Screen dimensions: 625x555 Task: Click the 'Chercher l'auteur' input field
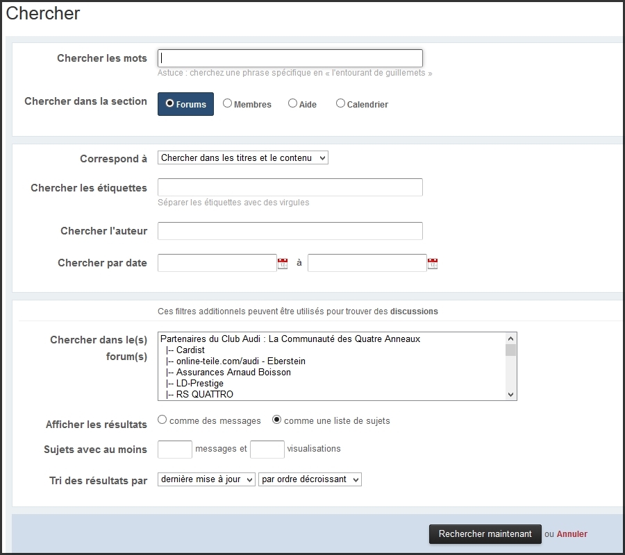tap(290, 230)
